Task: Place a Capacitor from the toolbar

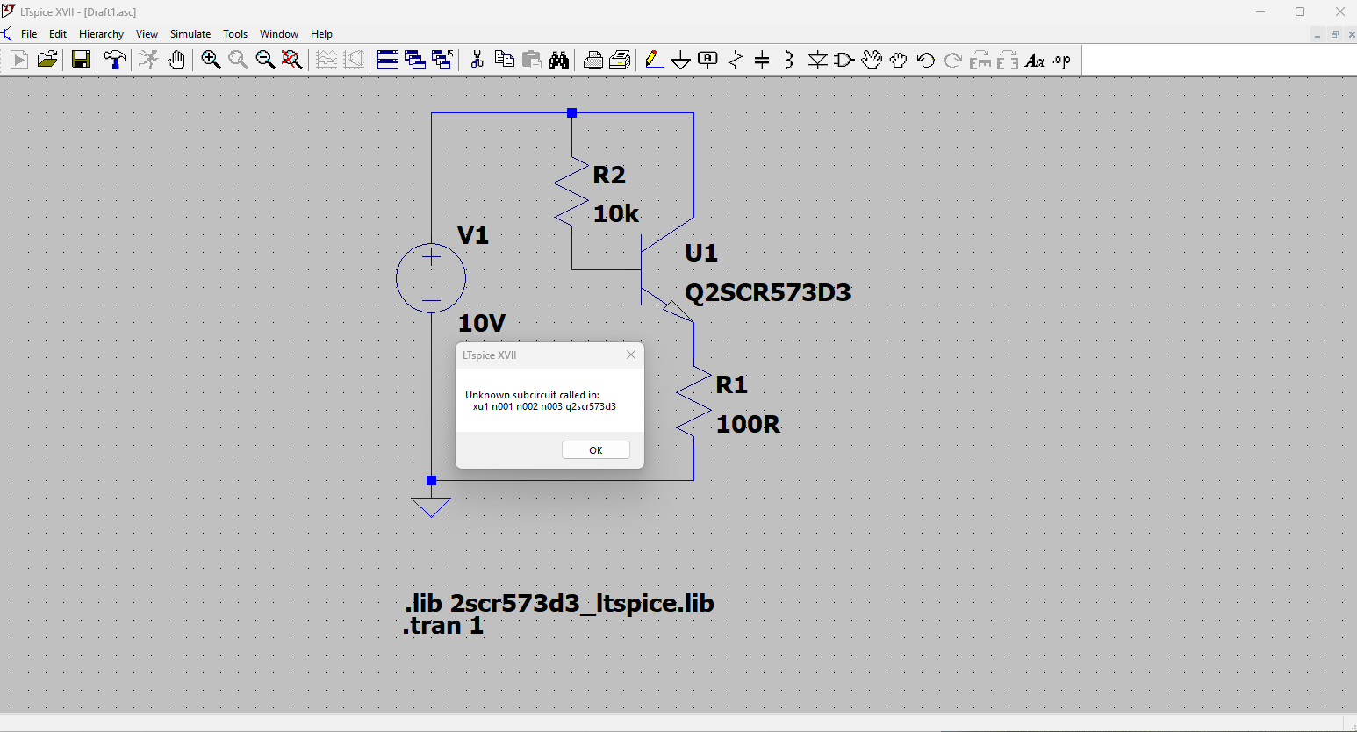Action: tap(762, 60)
